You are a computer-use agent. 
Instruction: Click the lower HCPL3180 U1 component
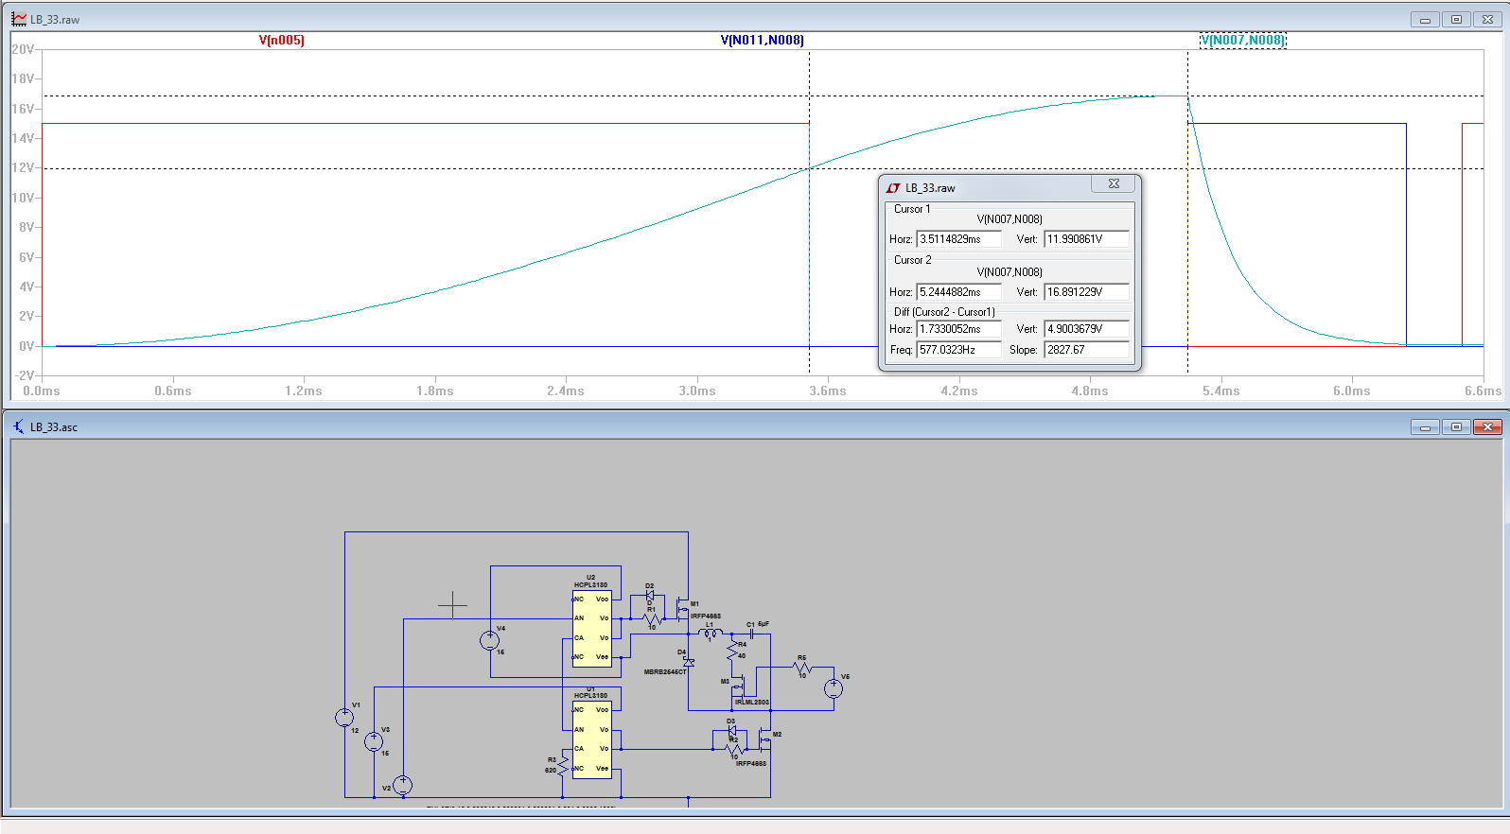point(591,738)
